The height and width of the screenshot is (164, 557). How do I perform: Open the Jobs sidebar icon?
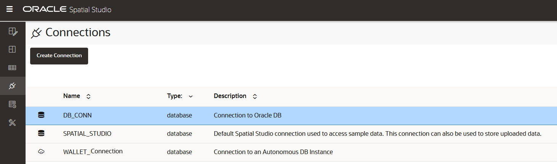click(x=13, y=104)
